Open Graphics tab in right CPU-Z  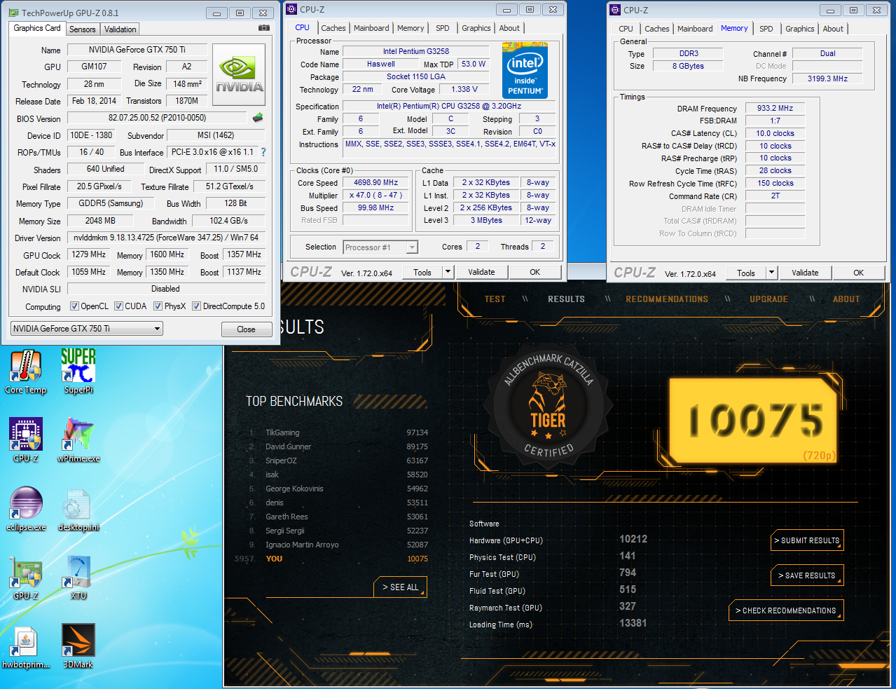point(799,29)
